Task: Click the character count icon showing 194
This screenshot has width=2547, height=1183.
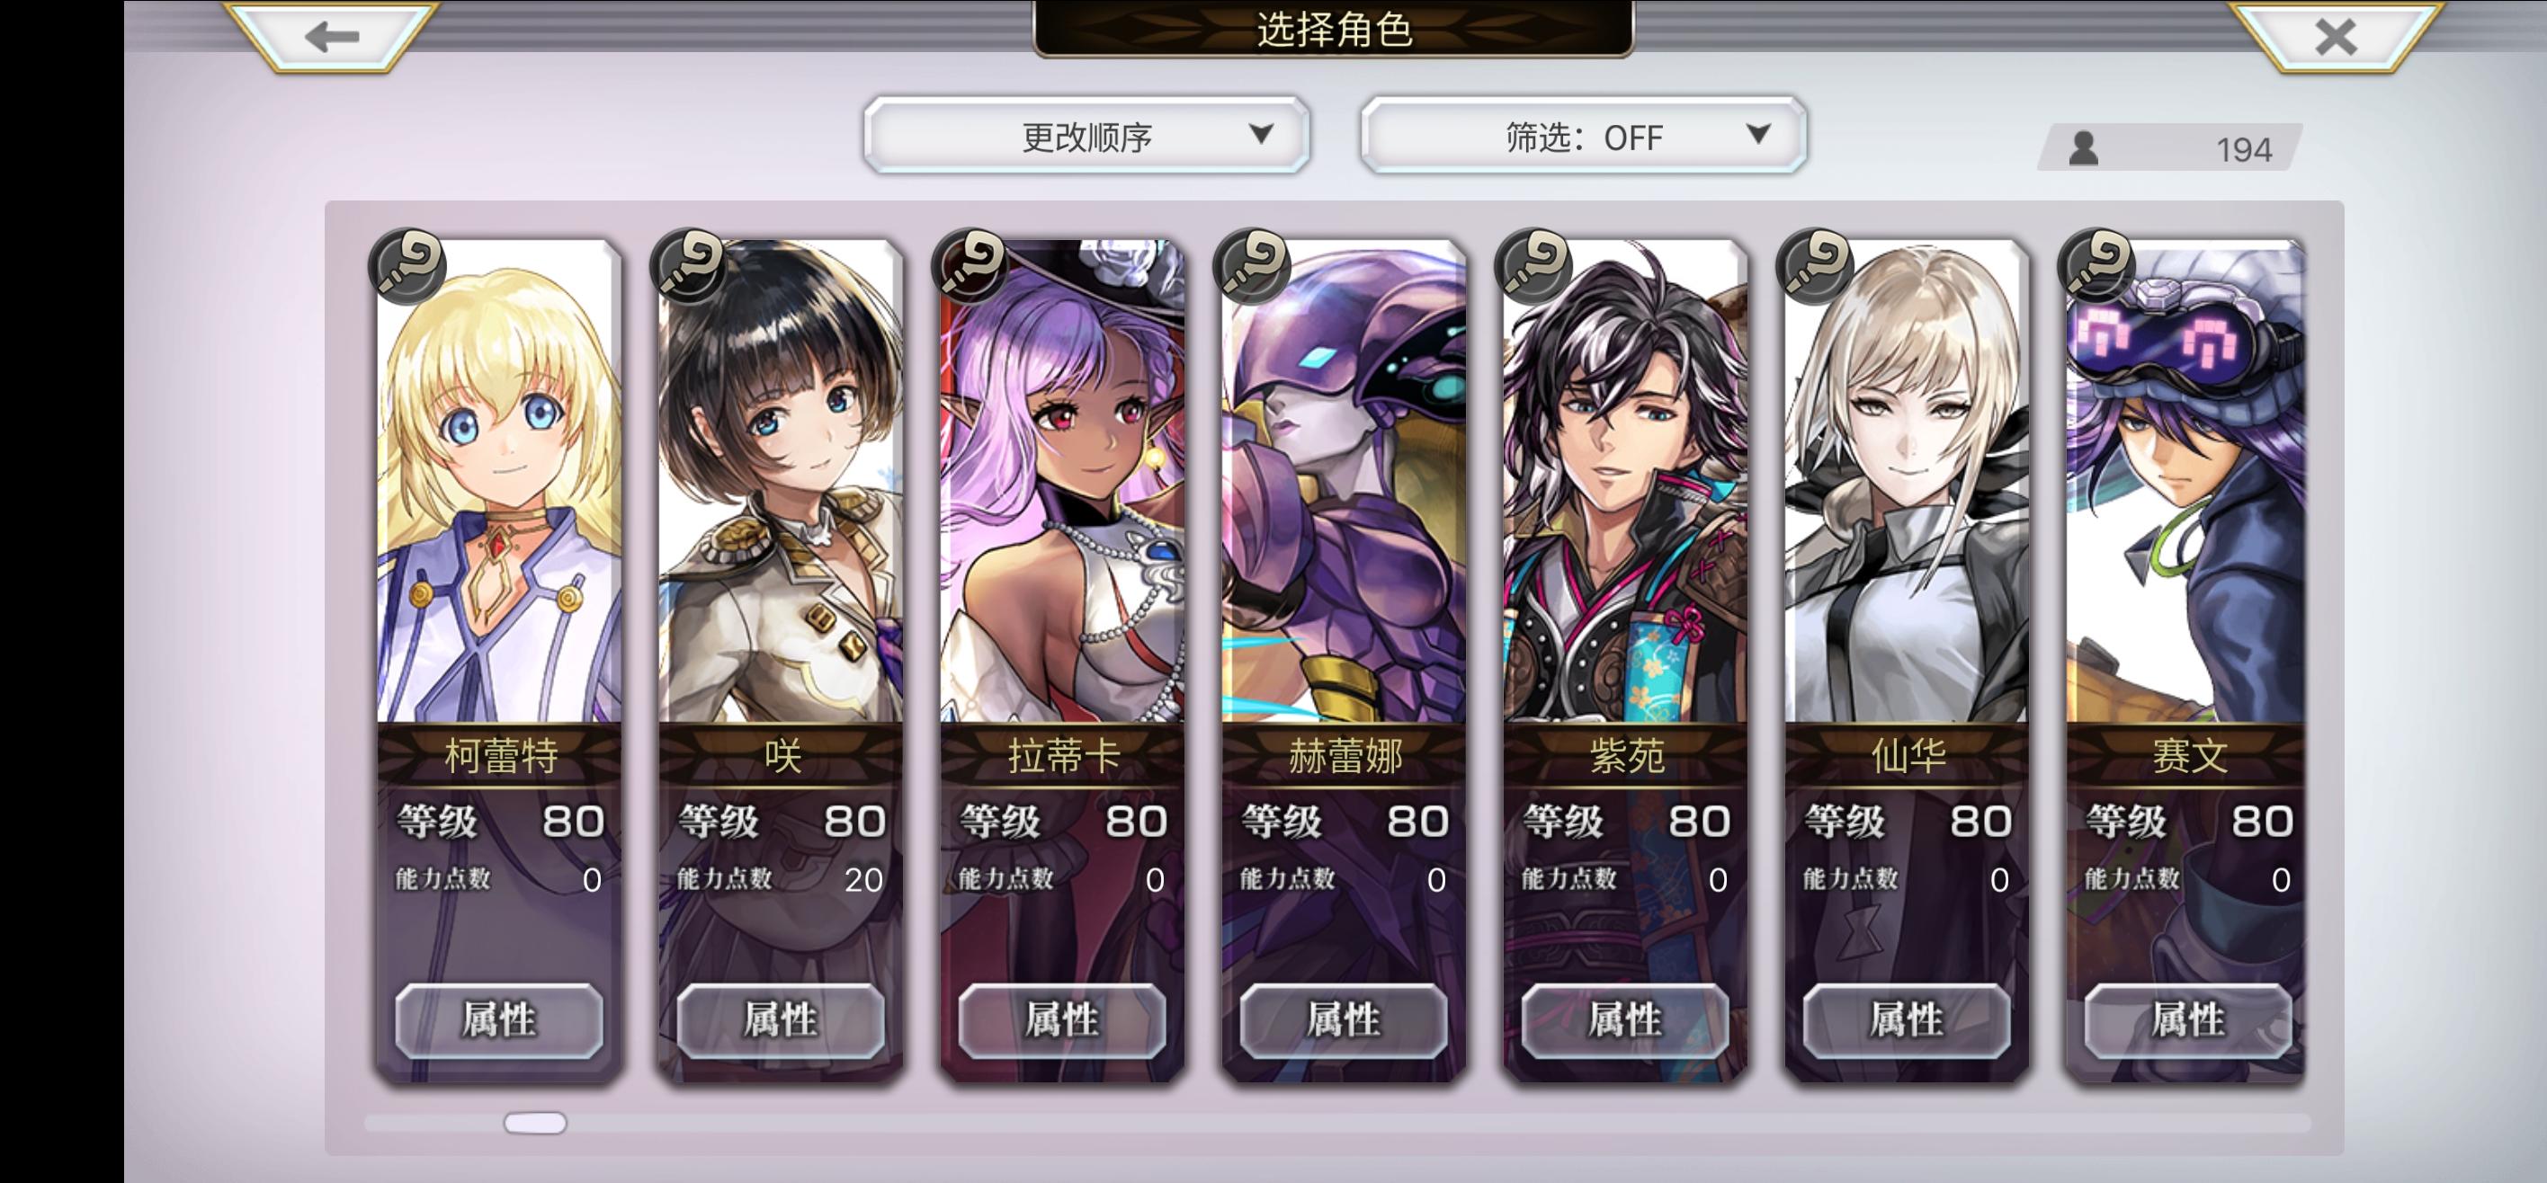Action: point(2083,148)
